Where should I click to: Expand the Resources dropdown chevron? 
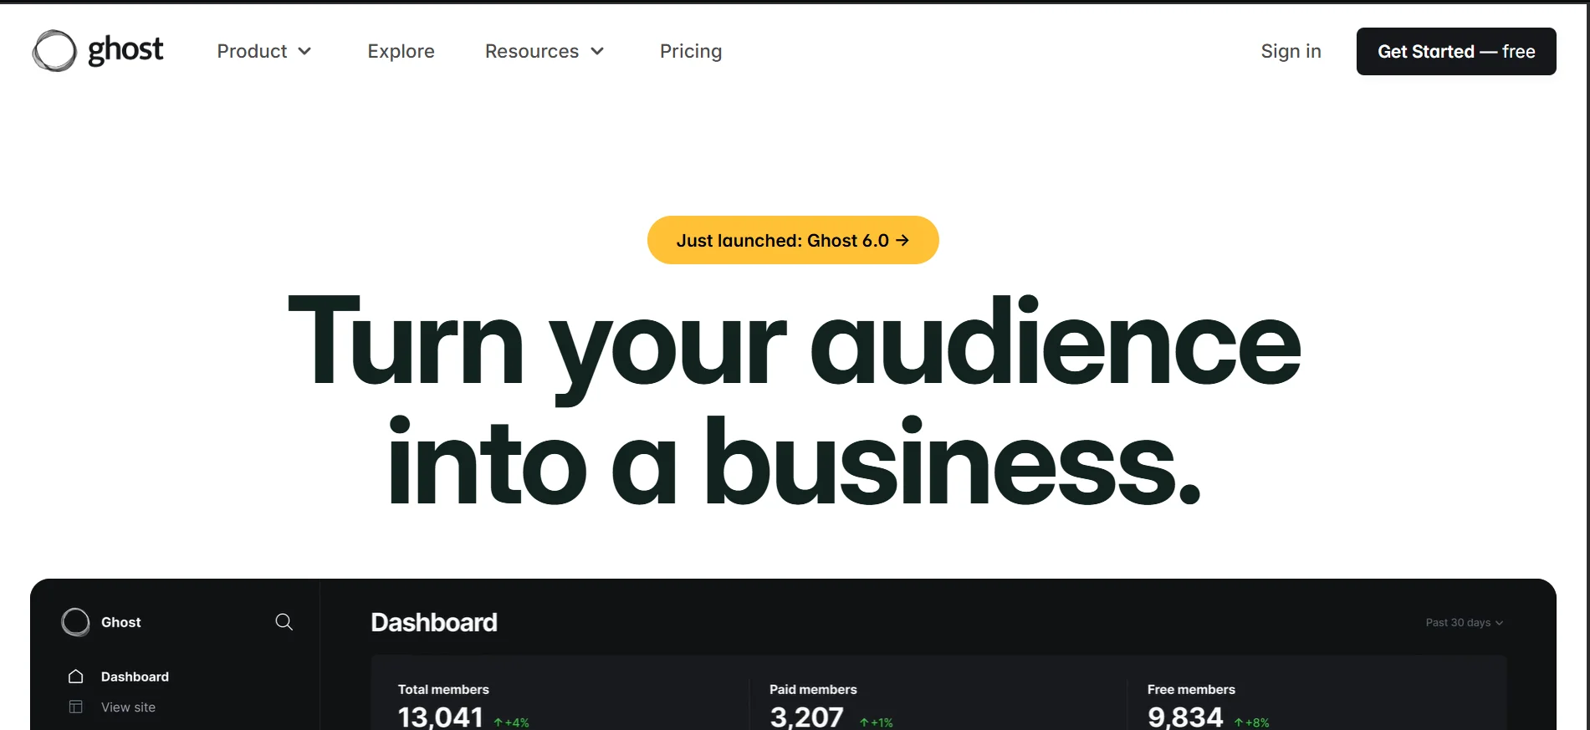(x=597, y=52)
